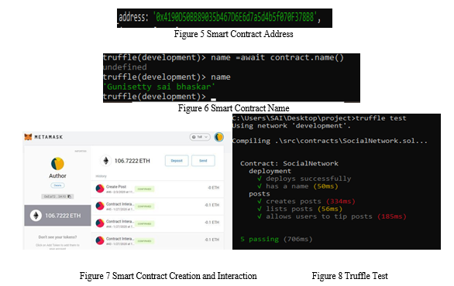Copy the account address with the clipboard icon
Viewport: 454px width, 286px height.
(x=69, y=196)
